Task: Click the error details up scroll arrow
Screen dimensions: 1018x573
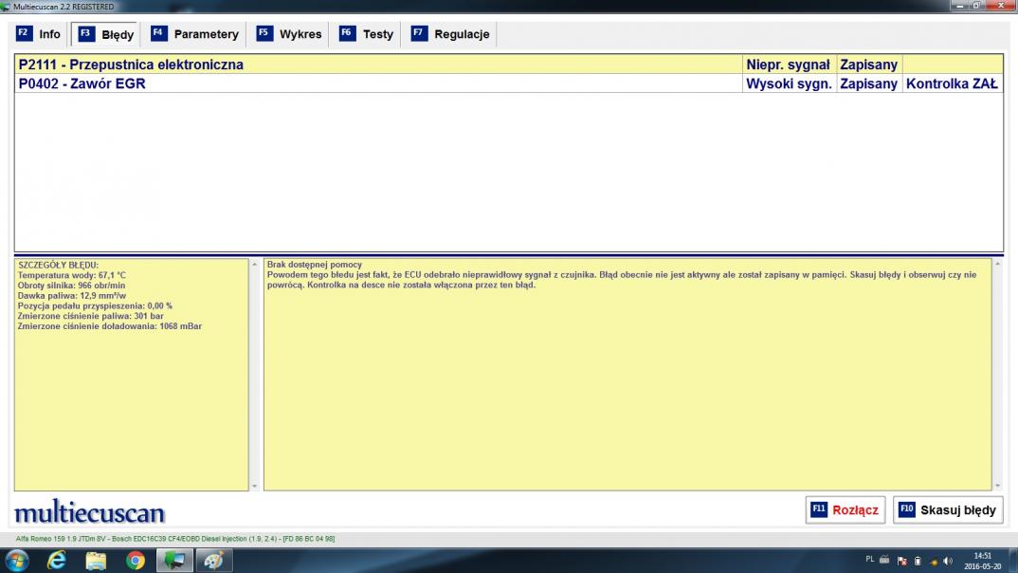Action: 254,265
